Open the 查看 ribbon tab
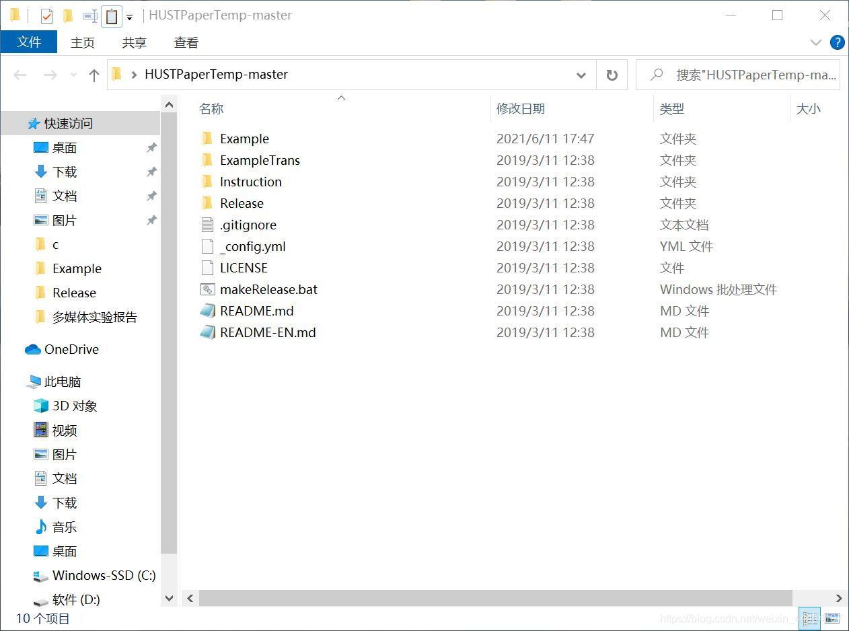Image resolution: width=849 pixels, height=631 pixels. pyautogui.click(x=186, y=42)
